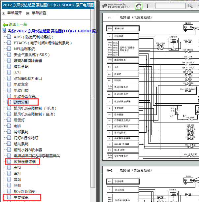Open the MFI控制系统 tree item
This screenshot has height=202, width=199.
coord(24,49)
